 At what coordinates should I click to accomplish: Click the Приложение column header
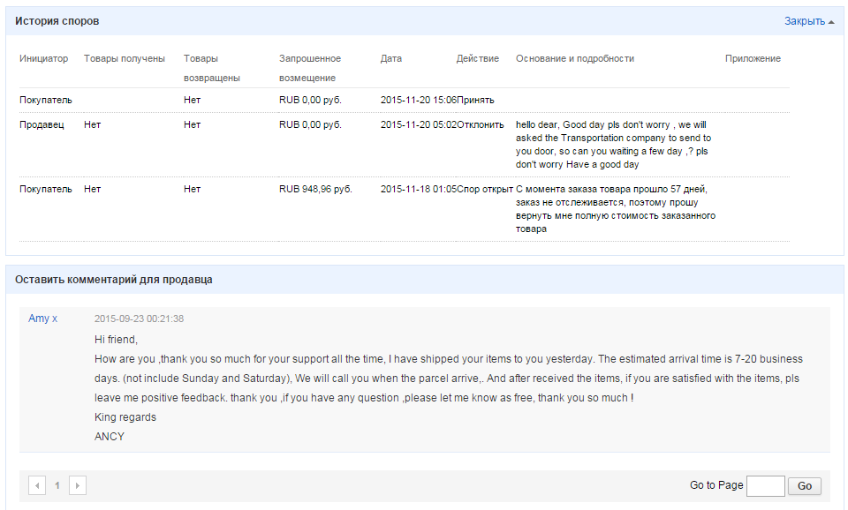click(x=753, y=59)
